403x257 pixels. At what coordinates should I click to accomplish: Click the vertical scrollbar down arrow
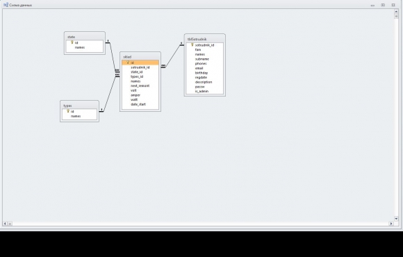pos(396,219)
